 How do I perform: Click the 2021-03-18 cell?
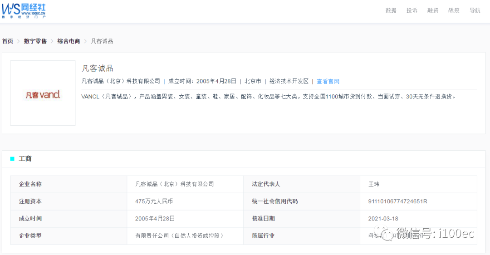[383, 218]
